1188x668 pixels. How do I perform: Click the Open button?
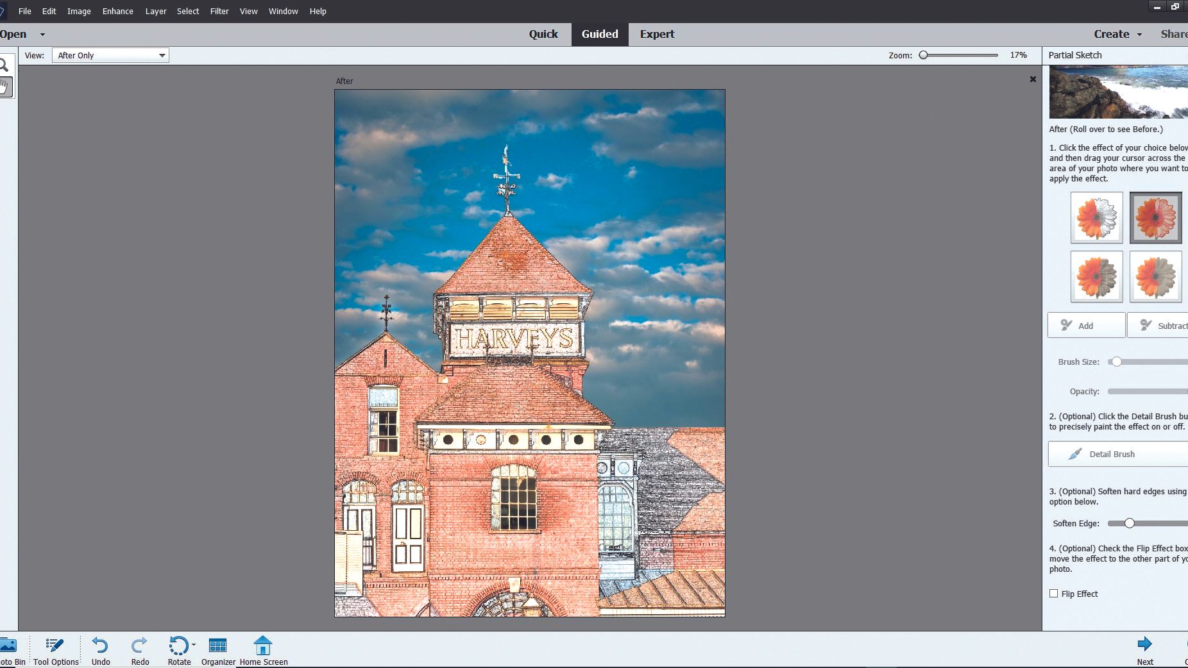point(13,35)
